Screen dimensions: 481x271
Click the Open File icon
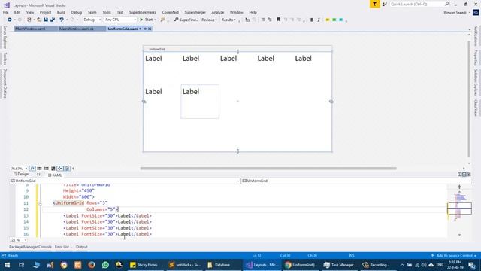[39, 20]
